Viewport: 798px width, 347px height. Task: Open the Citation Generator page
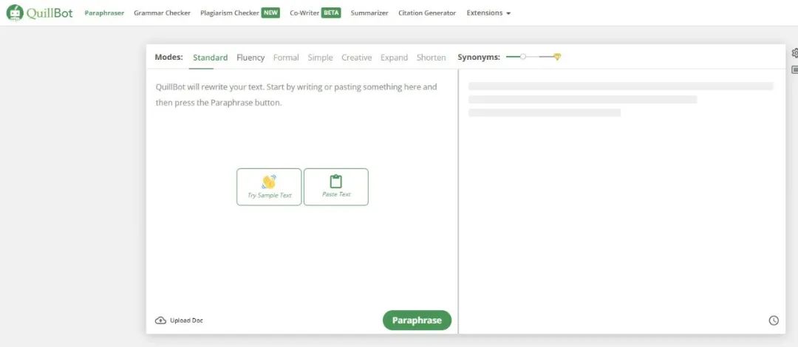pos(427,13)
